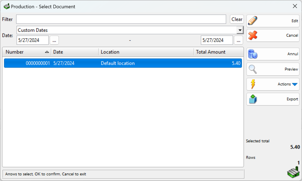Open start date picker ellipsis button
302x181 pixels.
54,40
